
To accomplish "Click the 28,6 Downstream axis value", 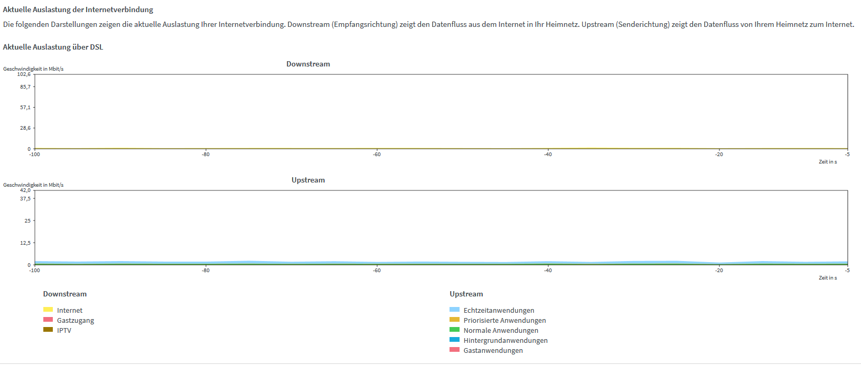I will (25, 128).
